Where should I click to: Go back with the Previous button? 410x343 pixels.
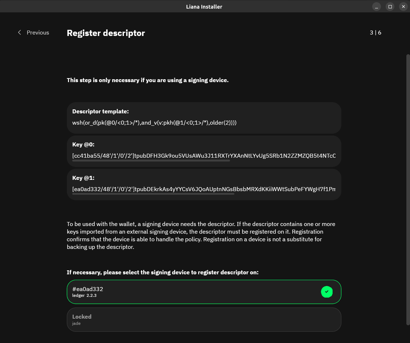(33, 32)
